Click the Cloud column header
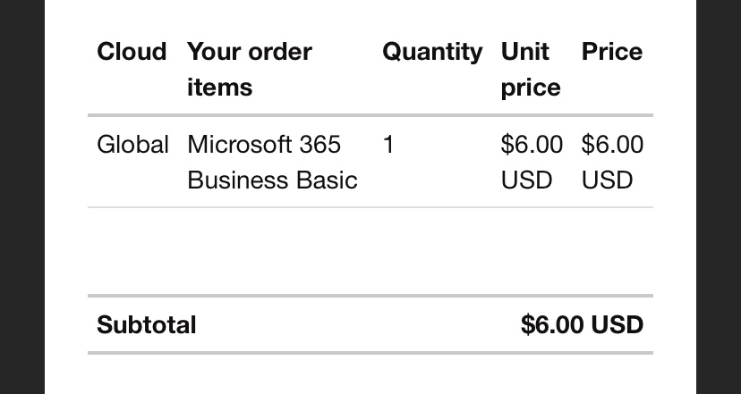Viewport: 741px width, 394px height. point(132,52)
